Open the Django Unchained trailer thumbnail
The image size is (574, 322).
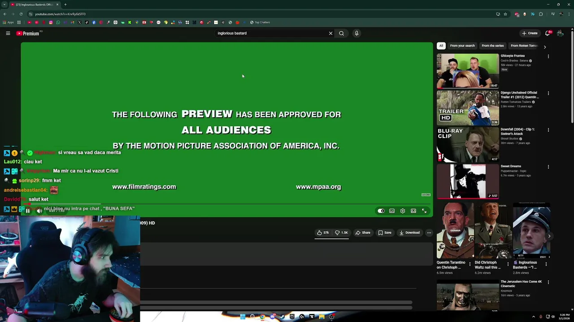tap(468, 108)
